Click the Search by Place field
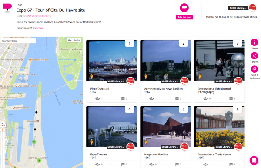 tap(18, 41)
